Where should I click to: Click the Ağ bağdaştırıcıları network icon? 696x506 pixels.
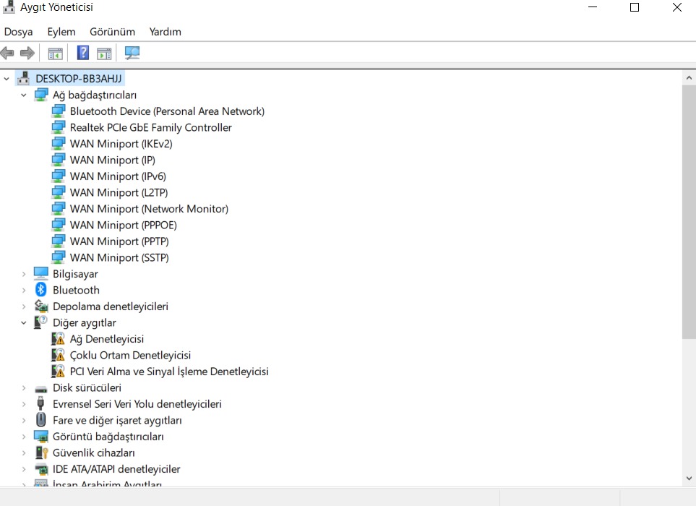[x=41, y=95]
